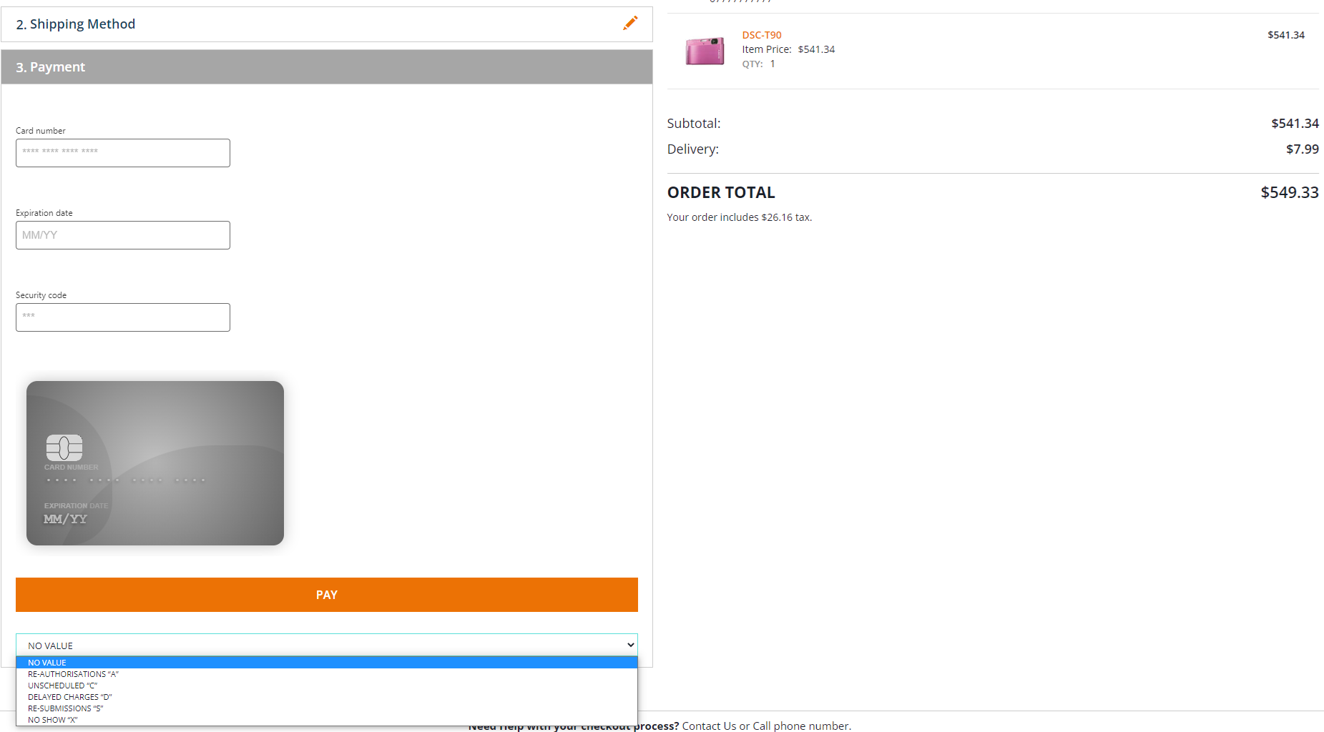The height and width of the screenshot is (732, 1324).
Task: Click the chip icon on card preview
Action: (64, 447)
